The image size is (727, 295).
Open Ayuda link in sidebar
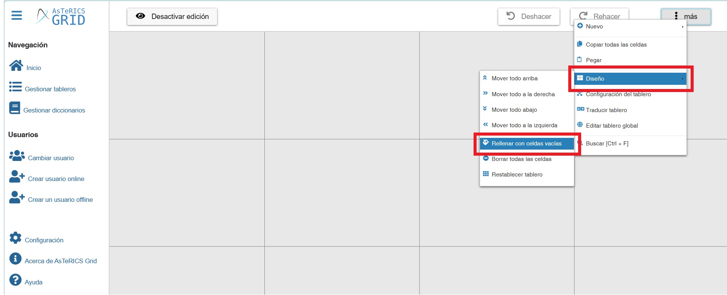point(33,282)
